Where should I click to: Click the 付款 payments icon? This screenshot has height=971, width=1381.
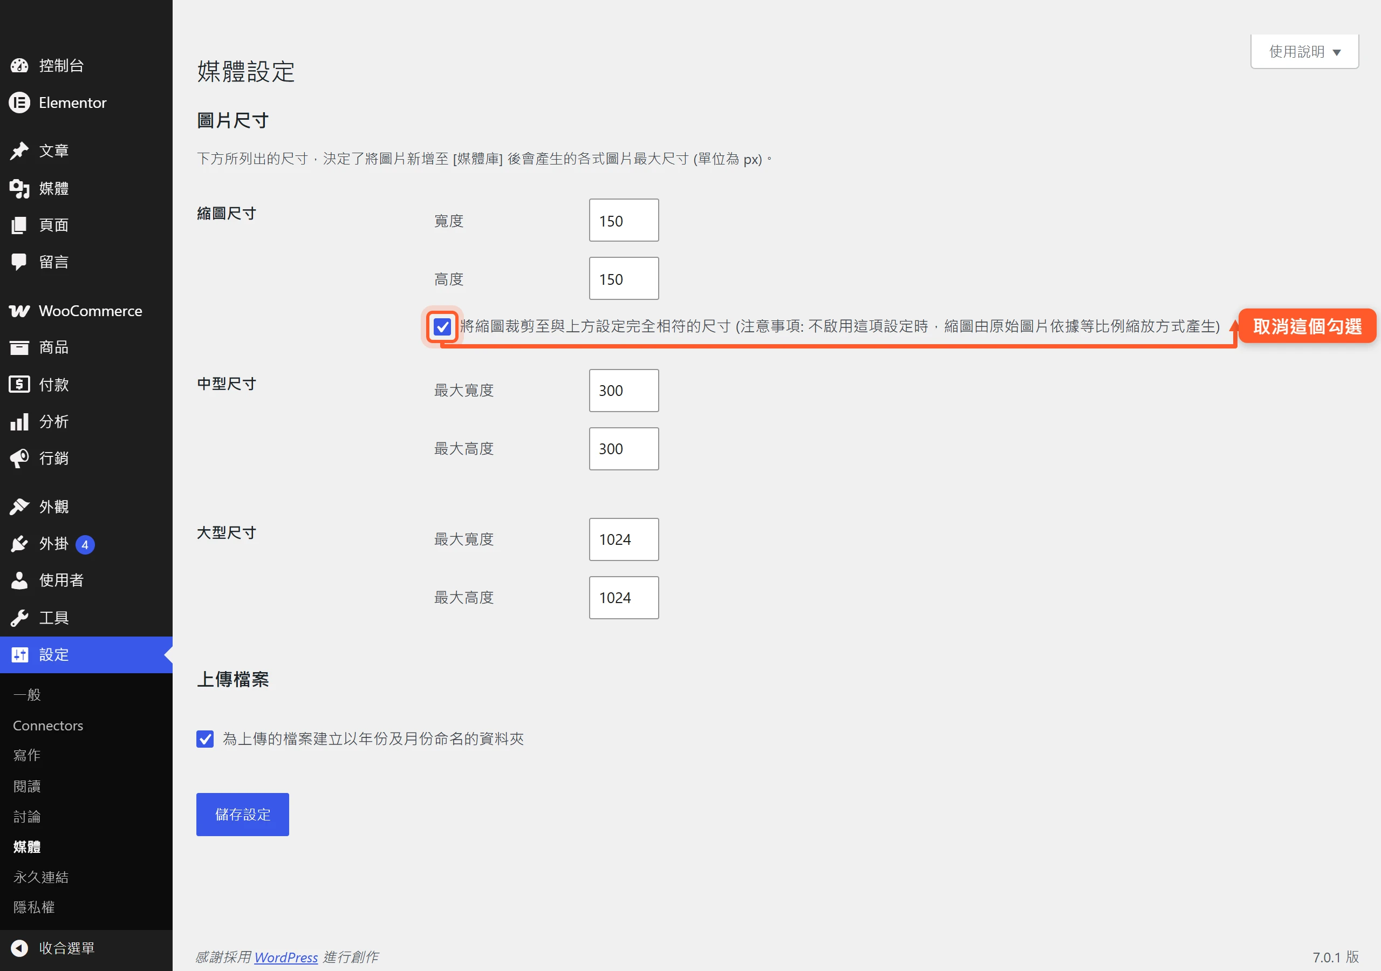click(x=19, y=385)
